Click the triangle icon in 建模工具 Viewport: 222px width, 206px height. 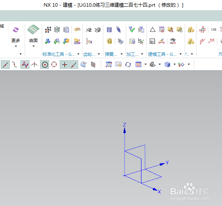click(x=152, y=29)
